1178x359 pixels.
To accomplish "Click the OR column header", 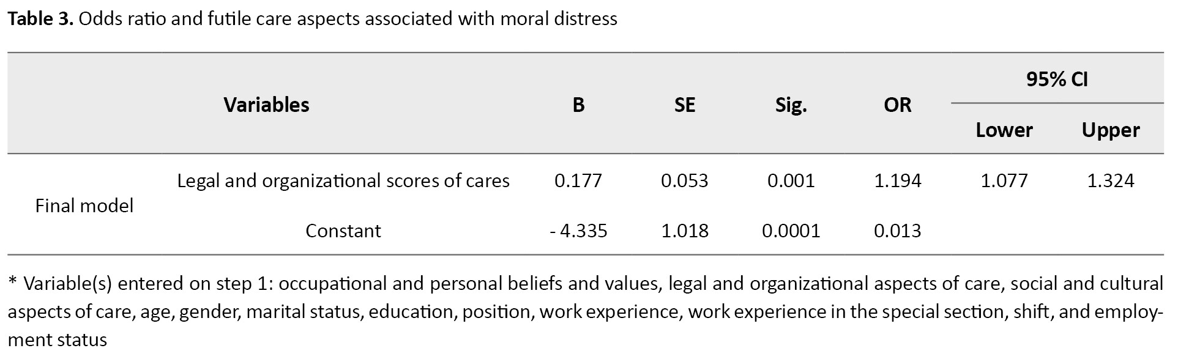I will click(897, 105).
